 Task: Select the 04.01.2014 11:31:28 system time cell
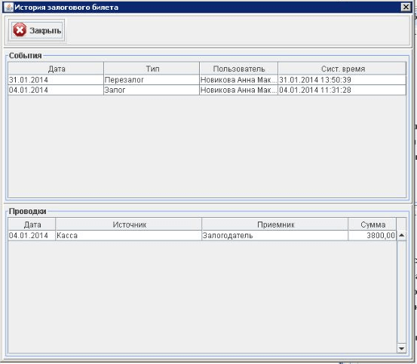[x=342, y=90]
